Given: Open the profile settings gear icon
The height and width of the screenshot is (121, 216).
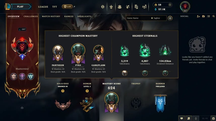Looking at the screenshot, I should 170,18.
